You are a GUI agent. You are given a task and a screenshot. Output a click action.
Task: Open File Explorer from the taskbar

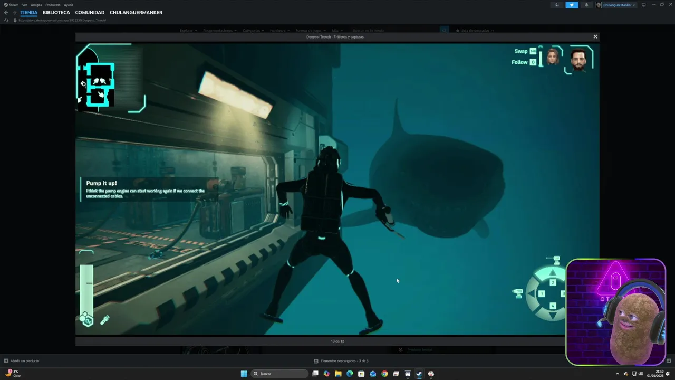pyautogui.click(x=338, y=374)
